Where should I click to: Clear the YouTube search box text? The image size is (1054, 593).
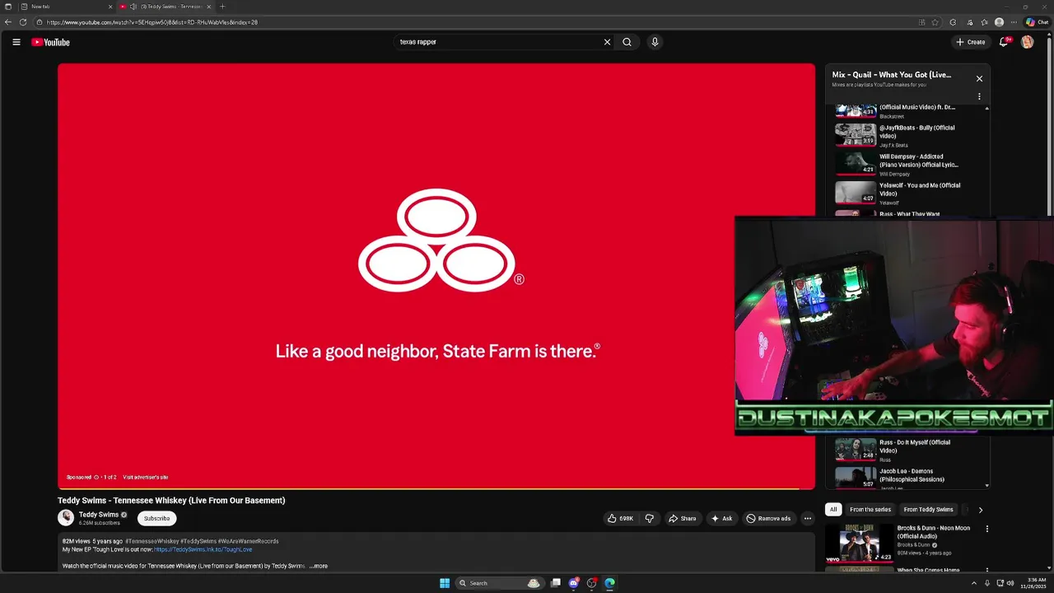pyautogui.click(x=607, y=42)
